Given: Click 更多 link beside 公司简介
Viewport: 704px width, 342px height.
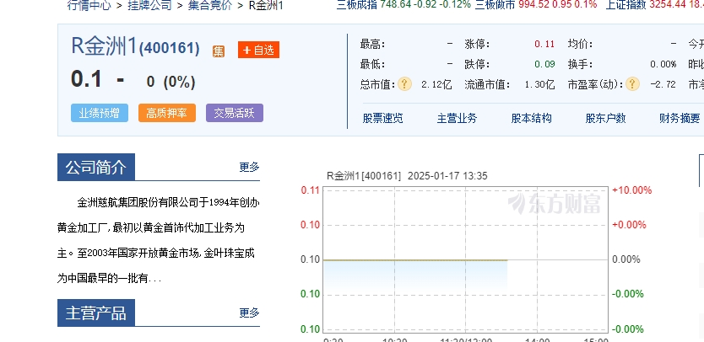Looking at the screenshot, I should pos(249,167).
